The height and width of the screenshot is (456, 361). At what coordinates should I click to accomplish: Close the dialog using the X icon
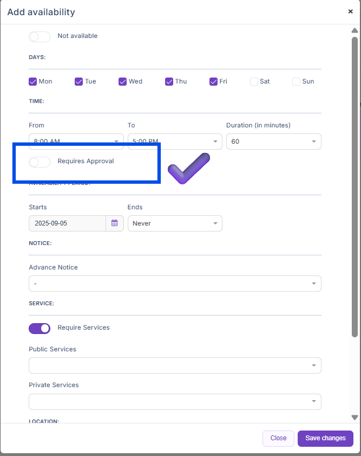[x=350, y=11]
